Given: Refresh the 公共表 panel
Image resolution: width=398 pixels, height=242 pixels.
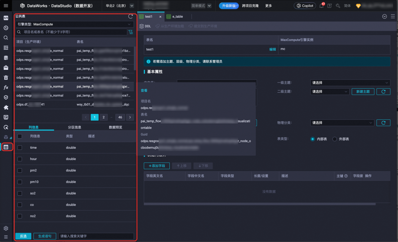Looking at the screenshot, I should 131,17.
